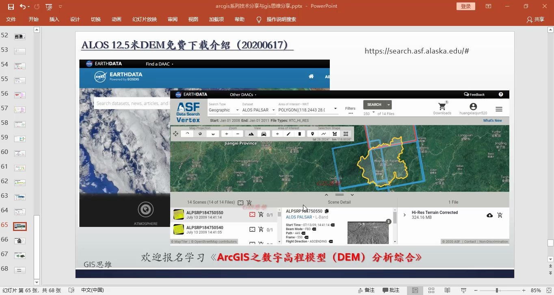Click the 欢迎报名学习 ArcGIS之数字高程模型 text
Screen dimensions: 554x295
(281, 257)
